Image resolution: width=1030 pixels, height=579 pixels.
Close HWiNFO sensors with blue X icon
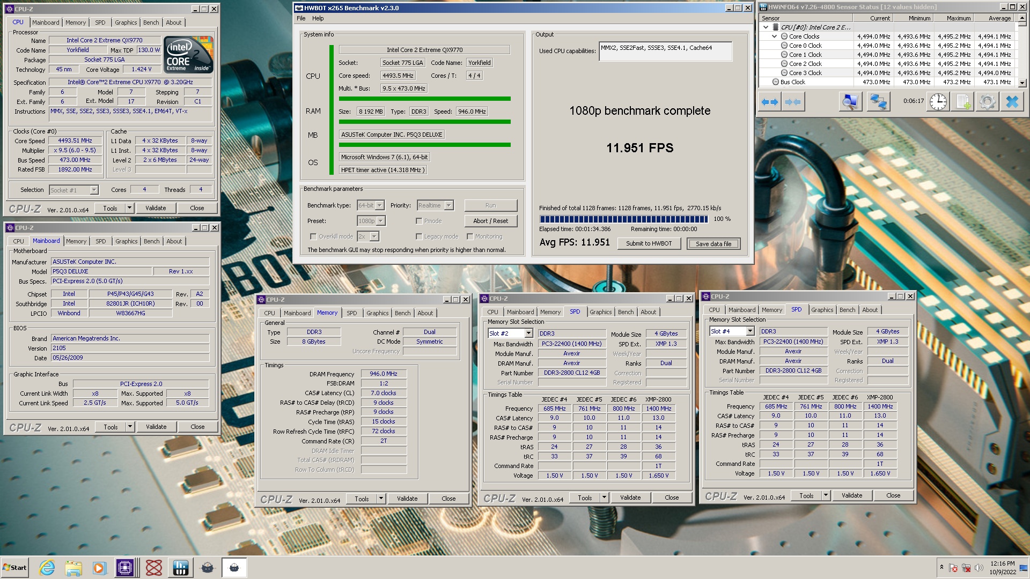[x=1012, y=102]
